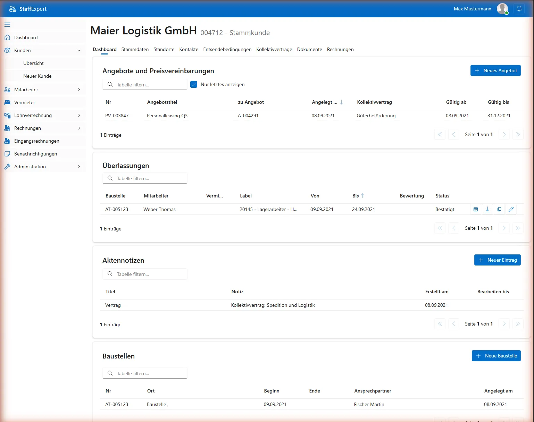The width and height of the screenshot is (534, 422).
Task: Disable the 'Nur letztes anzeigen' checkbox
Action: click(194, 84)
